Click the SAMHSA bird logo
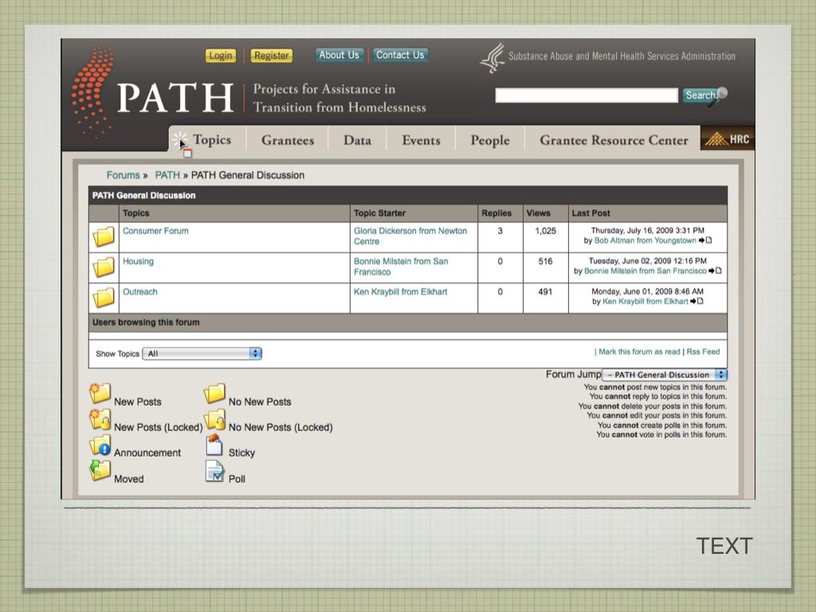The width and height of the screenshot is (816, 612). [x=492, y=57]
